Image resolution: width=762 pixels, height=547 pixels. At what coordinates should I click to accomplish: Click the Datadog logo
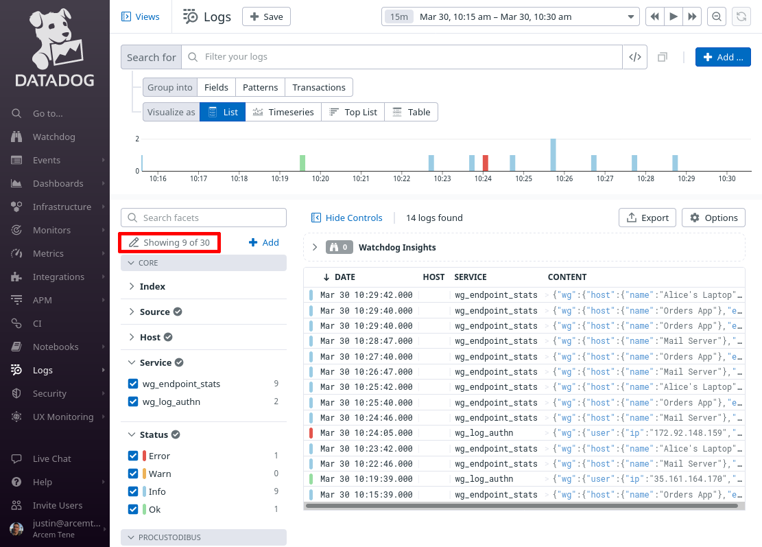click(55, 47)
